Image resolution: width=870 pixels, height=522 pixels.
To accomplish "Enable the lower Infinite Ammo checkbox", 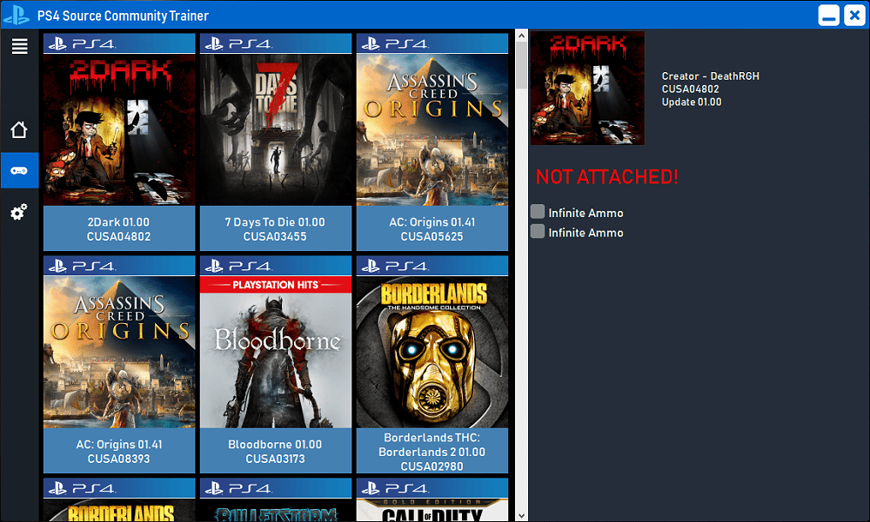I will (538, 231).
